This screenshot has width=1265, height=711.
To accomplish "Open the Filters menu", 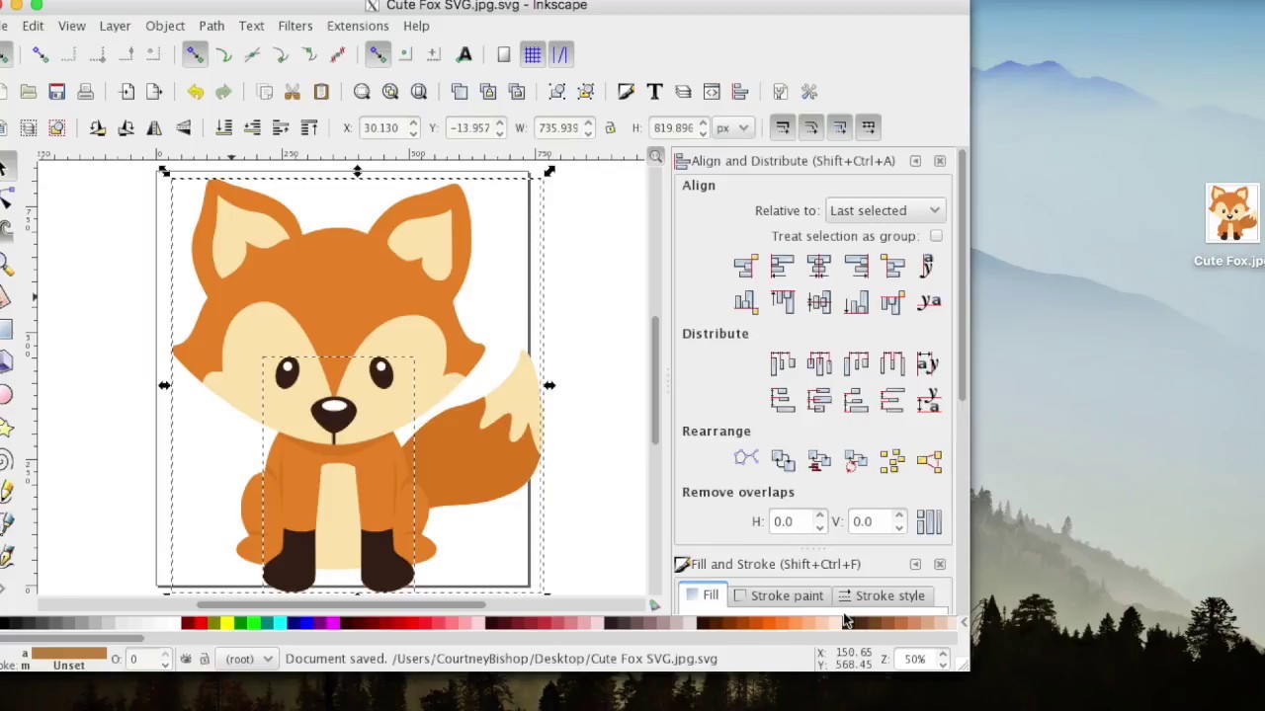I will tap(295, 26).
